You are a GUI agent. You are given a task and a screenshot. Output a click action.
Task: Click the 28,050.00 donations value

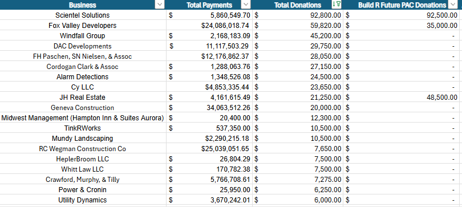326,56
